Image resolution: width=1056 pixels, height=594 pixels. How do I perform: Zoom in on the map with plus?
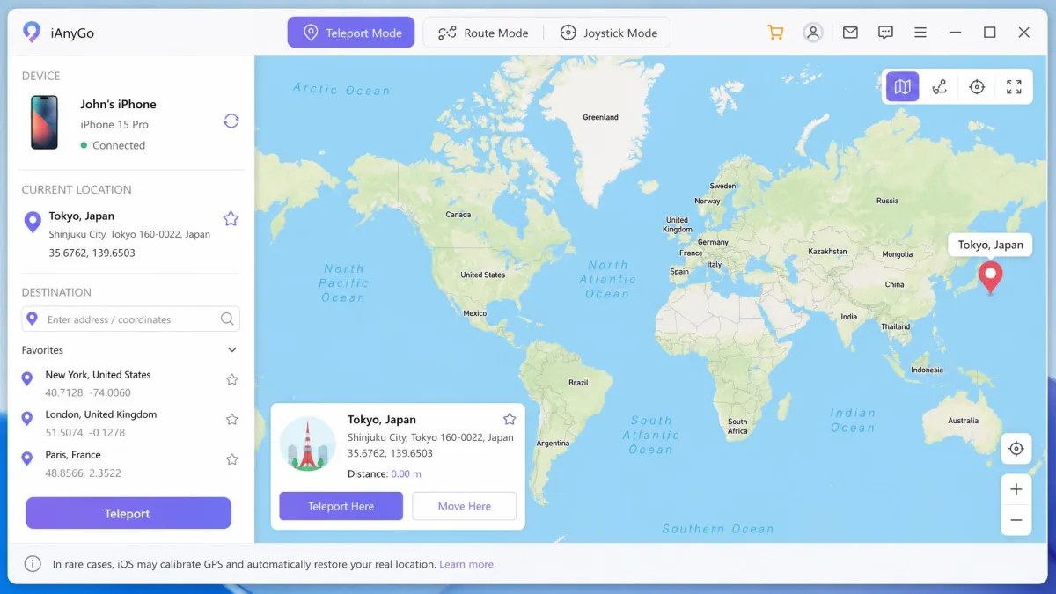pyautogui.click(x=1016, y=489)
